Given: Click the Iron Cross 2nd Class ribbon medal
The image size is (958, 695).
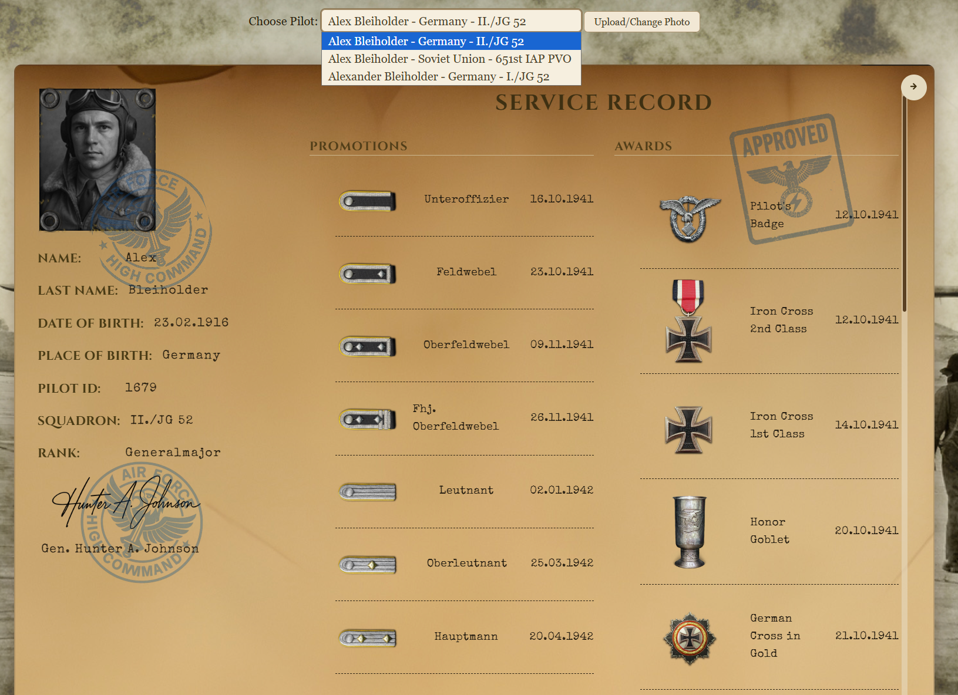Looking at the screenshot, I should pos(688,320).
